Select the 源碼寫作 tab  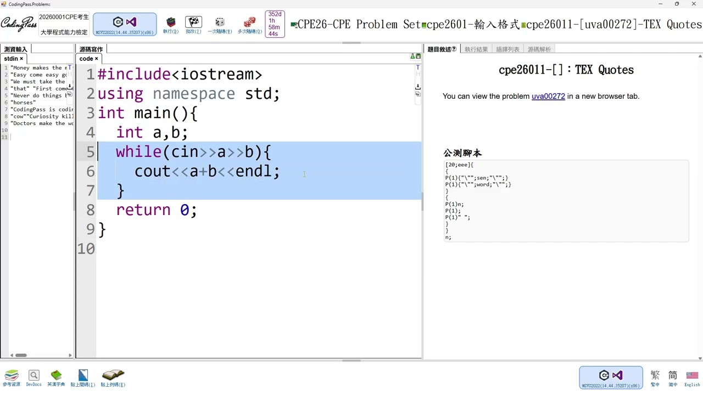(91, 49)
